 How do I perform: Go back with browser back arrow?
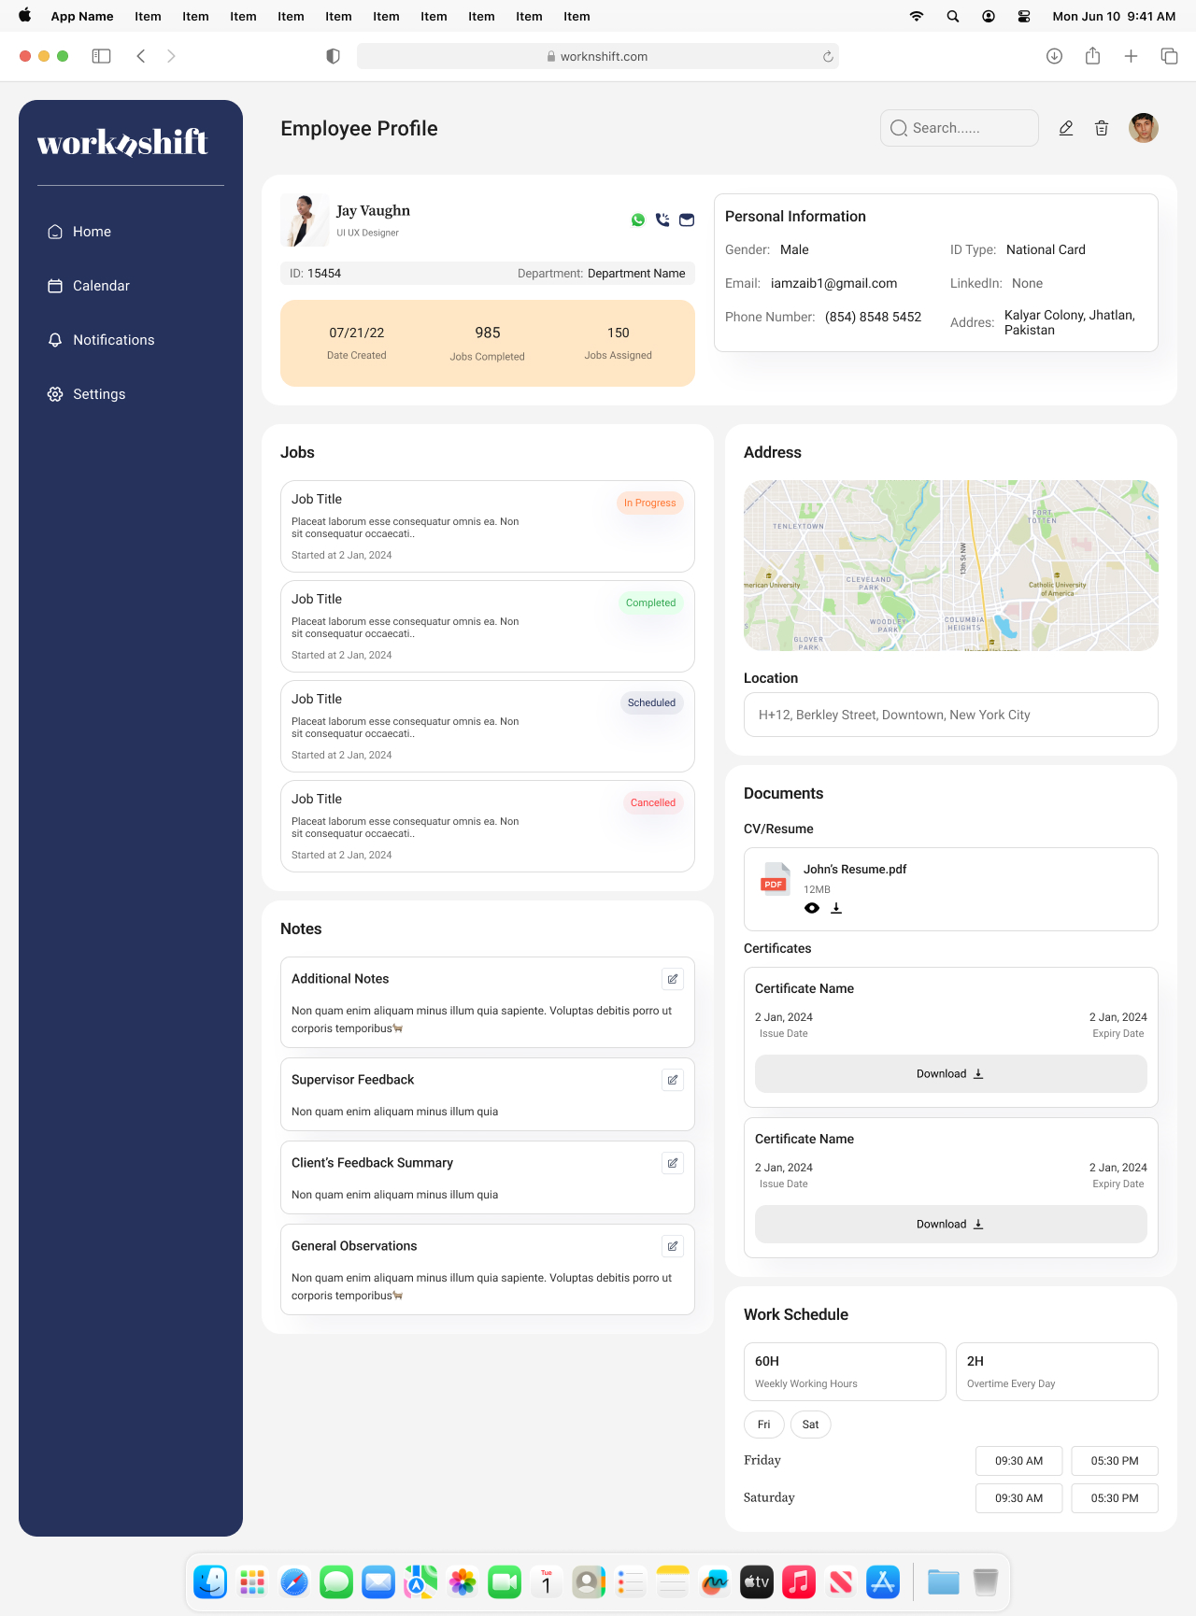pos(141,56)
